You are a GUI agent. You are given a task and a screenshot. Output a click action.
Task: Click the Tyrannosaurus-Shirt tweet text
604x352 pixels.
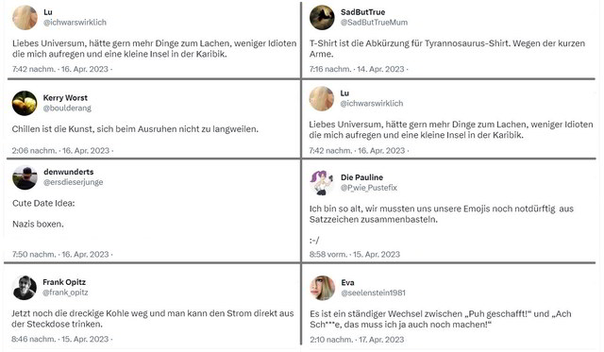coord(447,48)
